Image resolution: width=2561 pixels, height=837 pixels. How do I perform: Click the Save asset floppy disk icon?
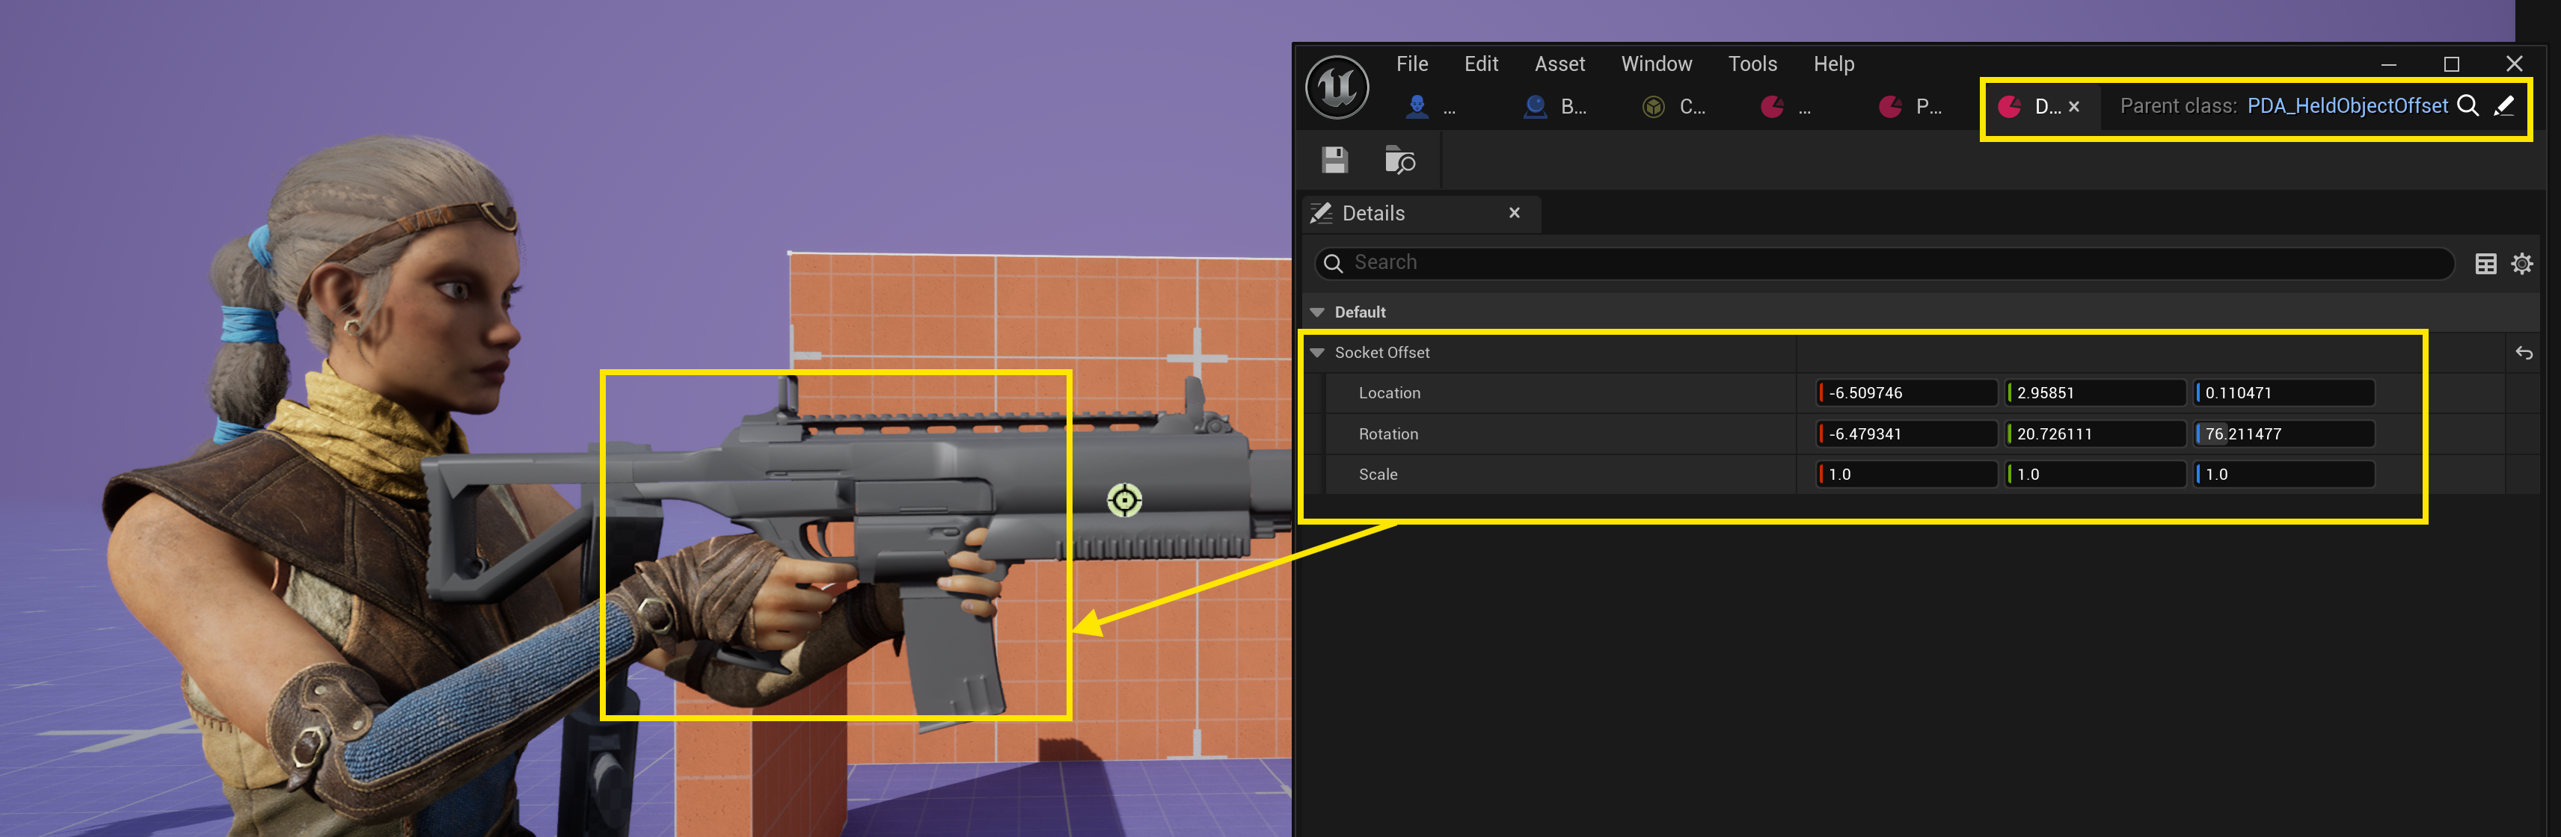point(1334,160)
